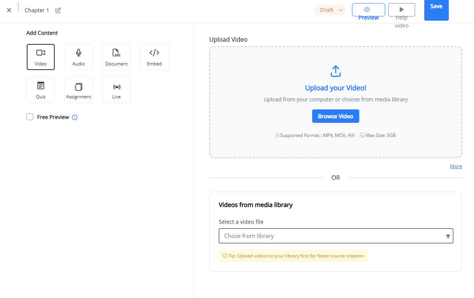The image size is (474, 298).
Task: Choose the Assignment content type
Action: tap(78, 90)
